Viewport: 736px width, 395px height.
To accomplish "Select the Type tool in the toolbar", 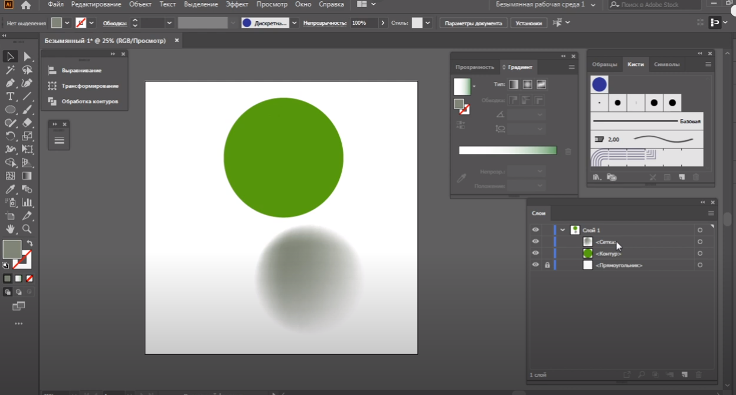I will tap(10, 97).
